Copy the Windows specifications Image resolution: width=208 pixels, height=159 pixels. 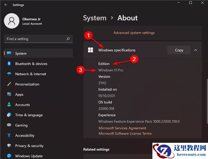tap(179, 50)
